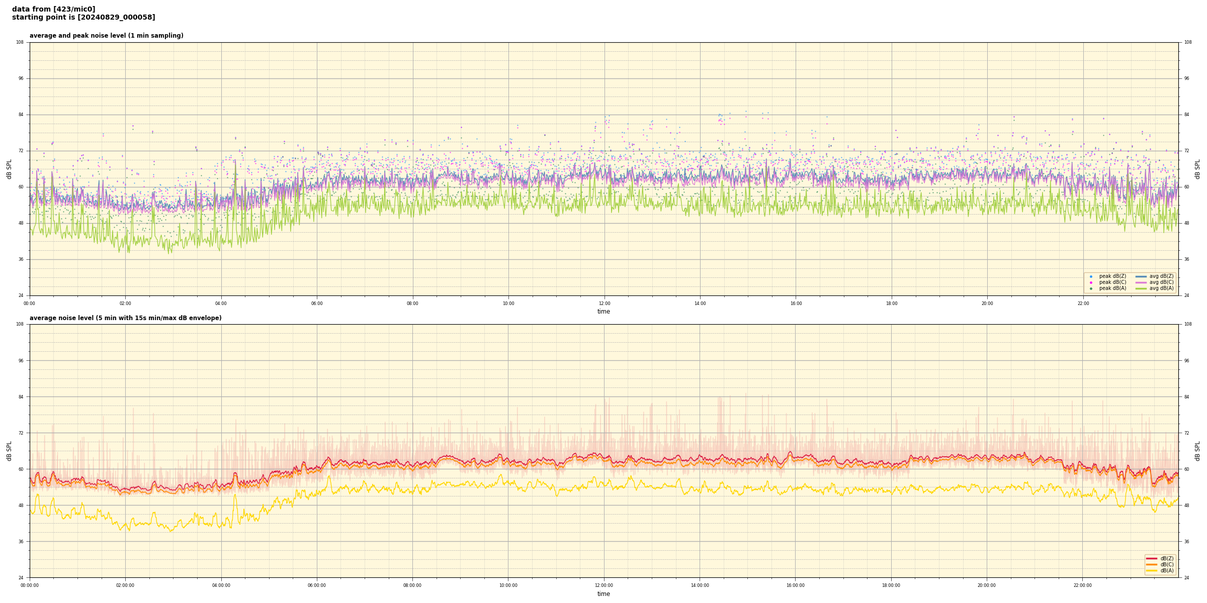Click the peak dB(C) legend marker
Image resolution: width=1207 pixels, height=603 pixels.
[x=1091, y=282]
